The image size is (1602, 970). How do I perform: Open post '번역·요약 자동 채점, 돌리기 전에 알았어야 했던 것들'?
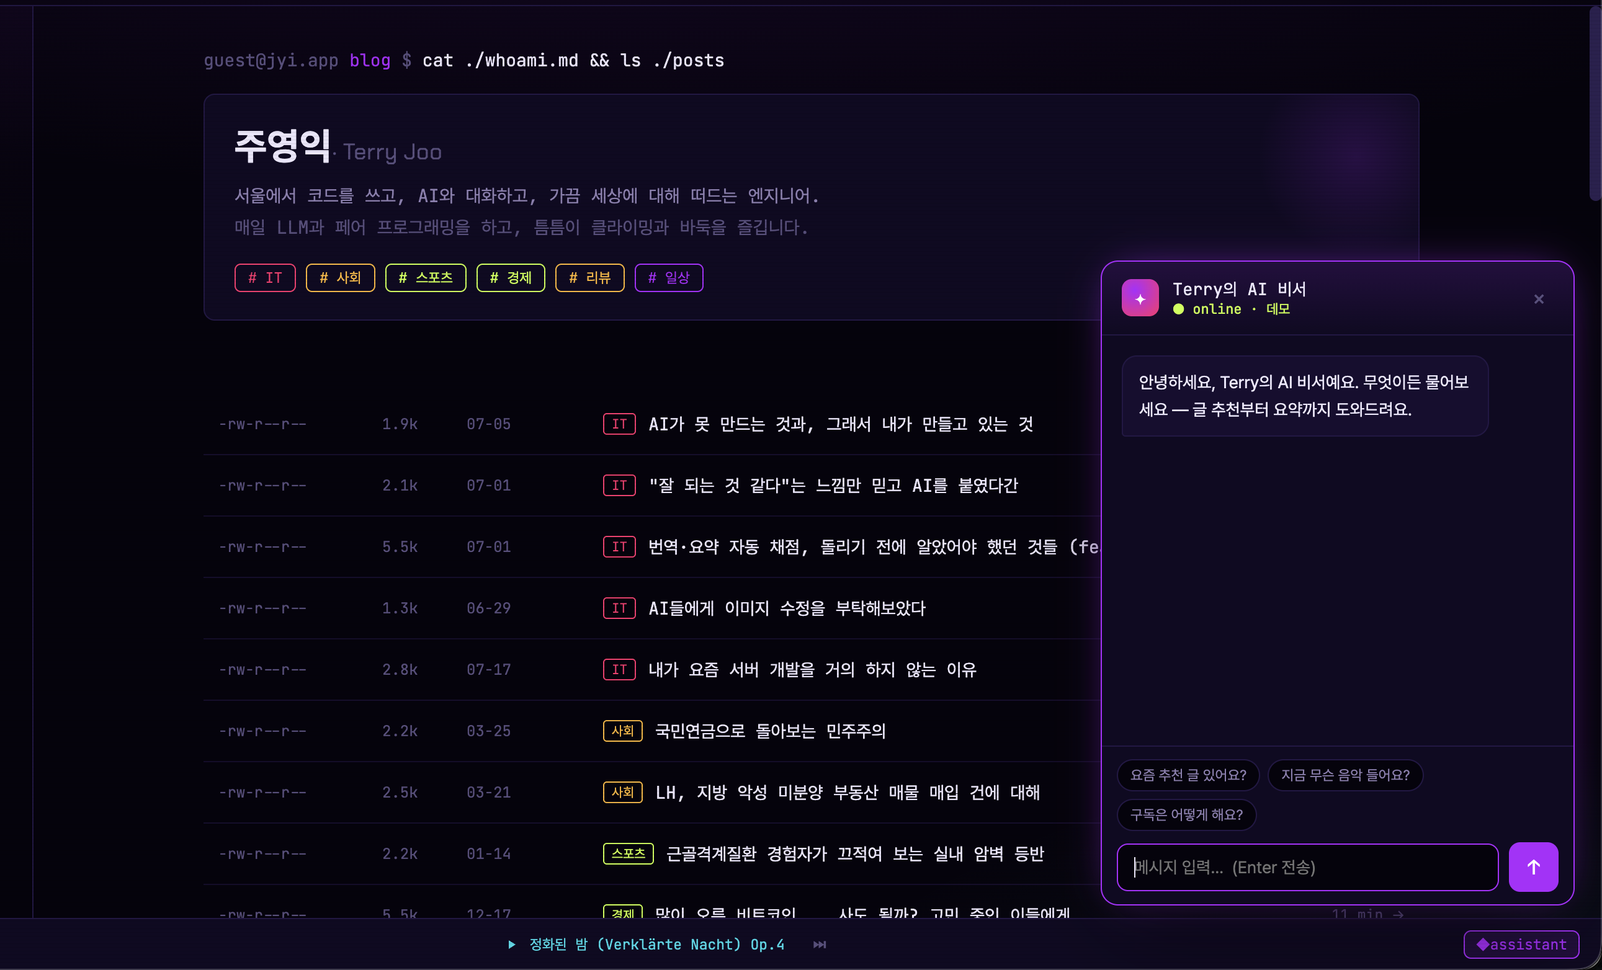pyautogui.click(x=874, y=546)
